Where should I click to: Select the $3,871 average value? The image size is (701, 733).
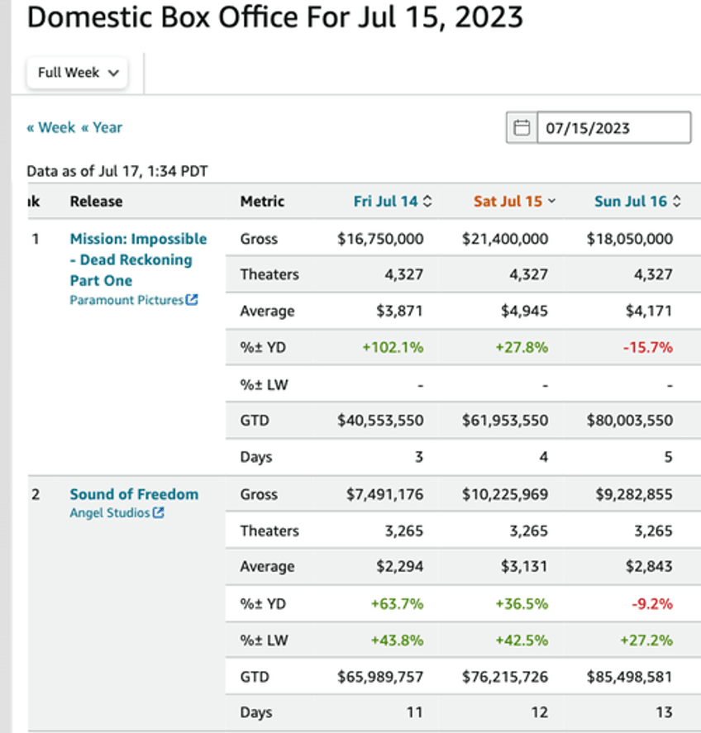coord(399,311)
